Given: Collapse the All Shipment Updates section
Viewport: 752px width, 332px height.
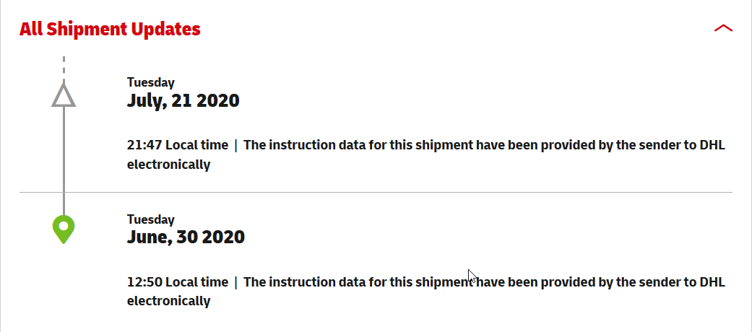Looking at the screenshot, I should tap(723, 29).
